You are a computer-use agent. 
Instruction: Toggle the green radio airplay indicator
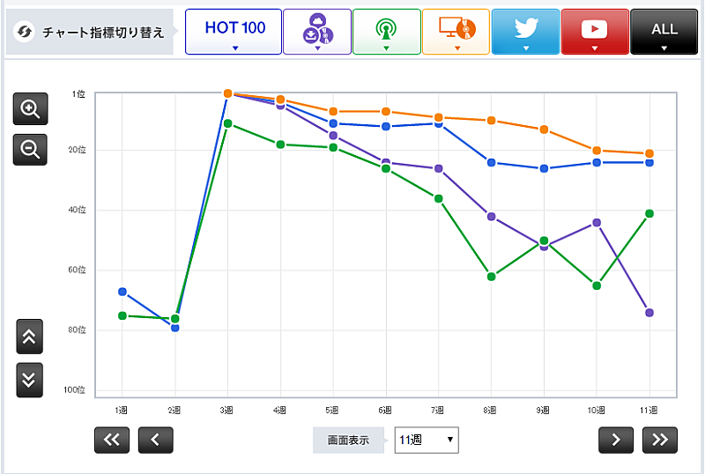386,32
